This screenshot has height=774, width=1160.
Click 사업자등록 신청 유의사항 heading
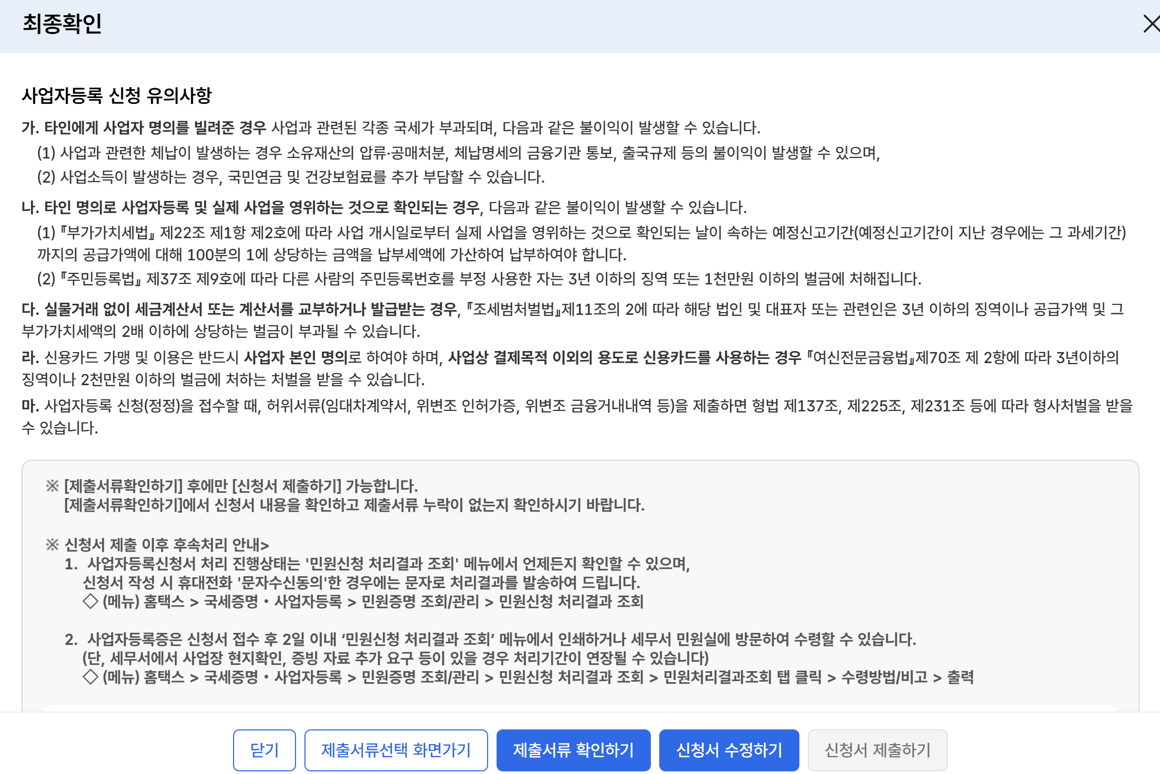coord(117,96)
